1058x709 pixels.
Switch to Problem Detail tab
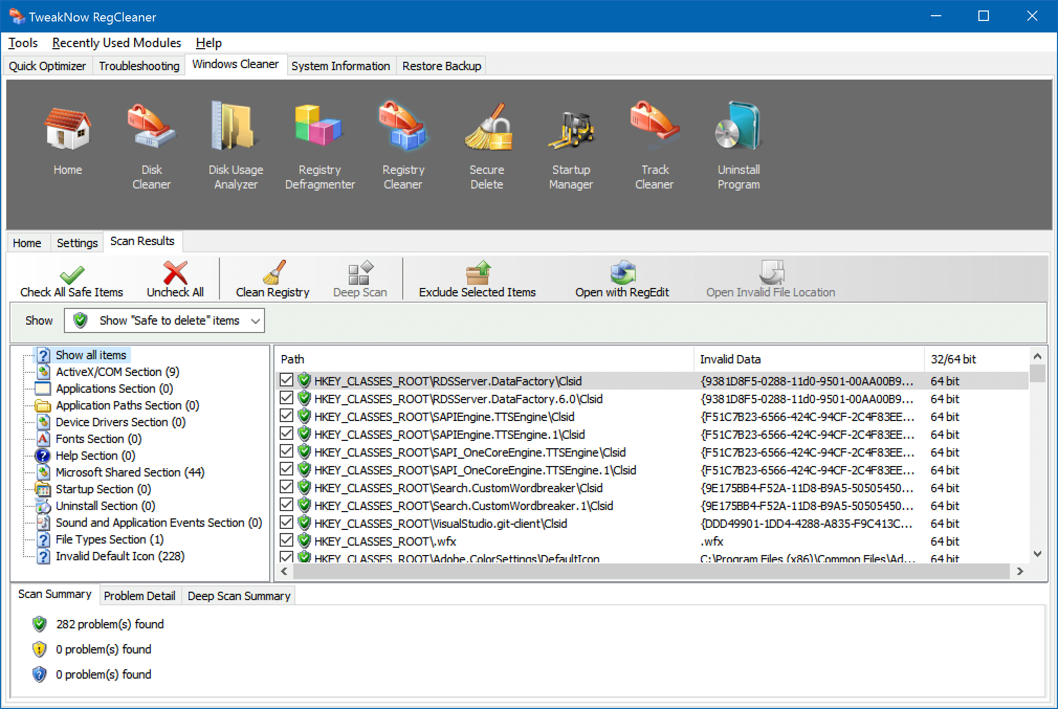[x=140, y=596]
